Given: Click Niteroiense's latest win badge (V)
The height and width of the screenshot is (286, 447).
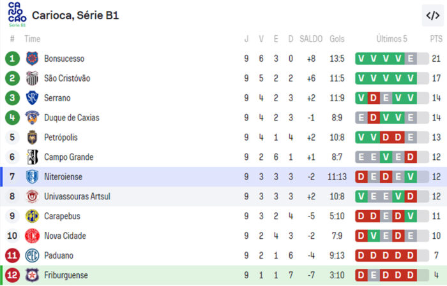Looking at the screenshot, I should pos(410,176).
